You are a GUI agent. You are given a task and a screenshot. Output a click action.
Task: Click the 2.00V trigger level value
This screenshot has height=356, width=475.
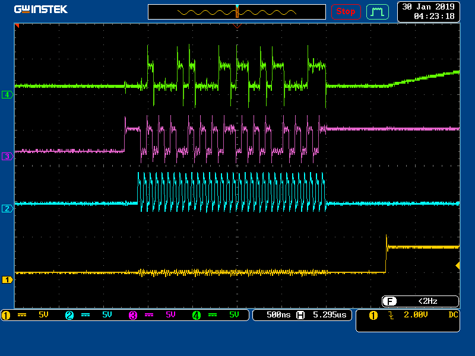pos(416,315)
